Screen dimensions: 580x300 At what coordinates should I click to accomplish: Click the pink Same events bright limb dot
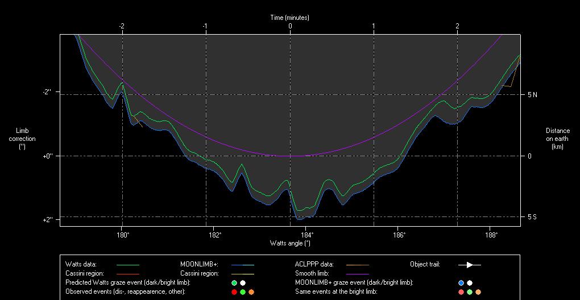point(461,292)
